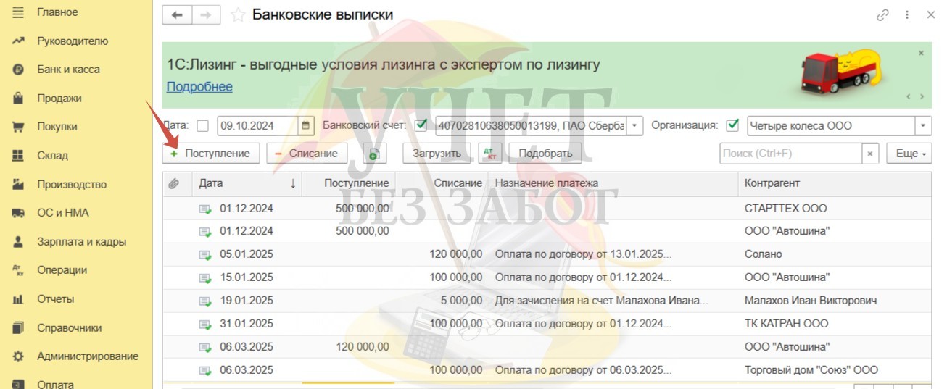Click the gear icon beside Администрирование
This screenshot has width=947, height=389.
tap(19, 356)
